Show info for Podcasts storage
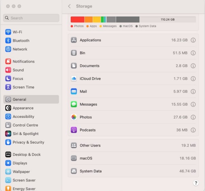Viewport: 205px width, 191px height. (193, 130)
